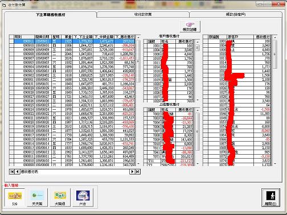
Task: Switch to the 收付款作業 tab
Action: click(x=143, y=14)
